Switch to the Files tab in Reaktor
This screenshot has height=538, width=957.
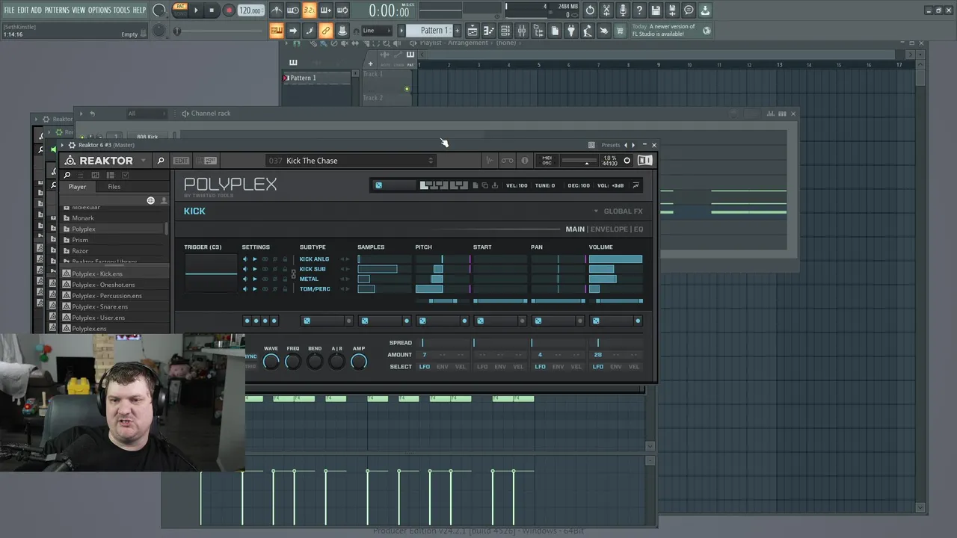114,187
